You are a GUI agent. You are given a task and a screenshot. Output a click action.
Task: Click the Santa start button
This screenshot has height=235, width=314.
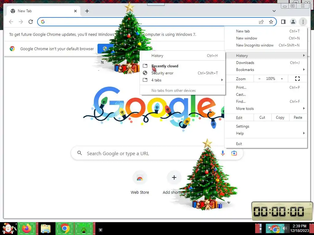[x=8, y=228]
